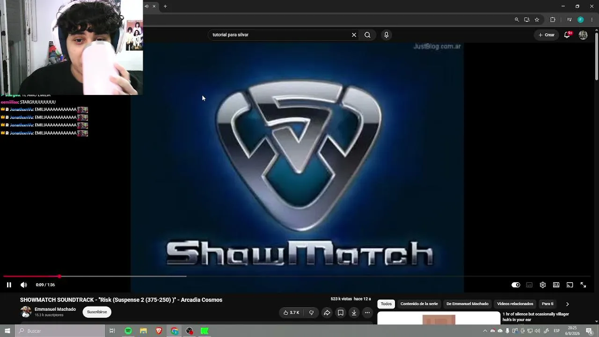Change the ESP input language
The height and width of the screenshot is (337, 599).
tap(557, 331)
